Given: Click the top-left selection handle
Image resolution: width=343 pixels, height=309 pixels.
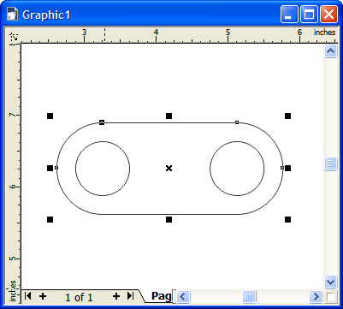Looking at the screenshot, I should pos(50,116).
